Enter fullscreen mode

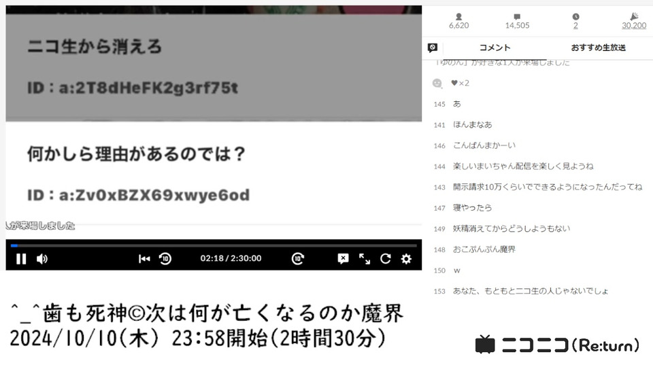(365, 259)
